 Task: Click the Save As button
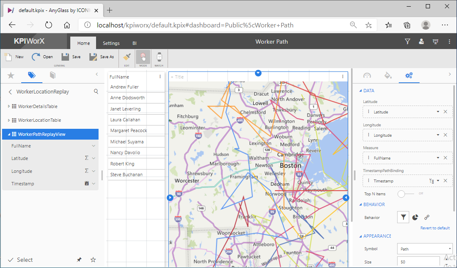[x=101, y=57]
